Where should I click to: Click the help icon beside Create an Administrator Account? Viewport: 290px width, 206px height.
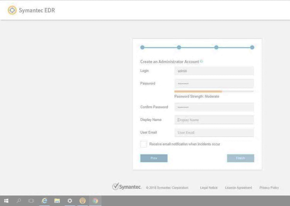click(x=202, y=62)
